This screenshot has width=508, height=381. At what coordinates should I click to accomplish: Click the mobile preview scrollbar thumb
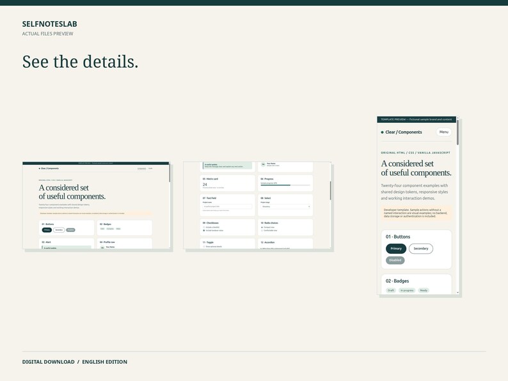[457, 132]
